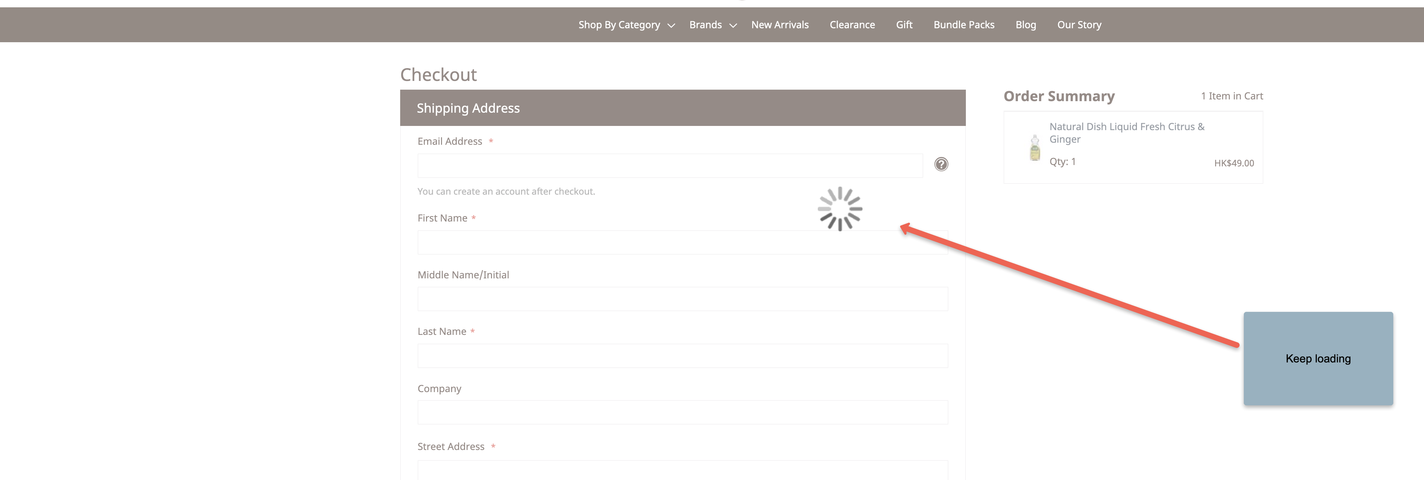
Task: Click the Street Address input field
Action: coord(682,470)
